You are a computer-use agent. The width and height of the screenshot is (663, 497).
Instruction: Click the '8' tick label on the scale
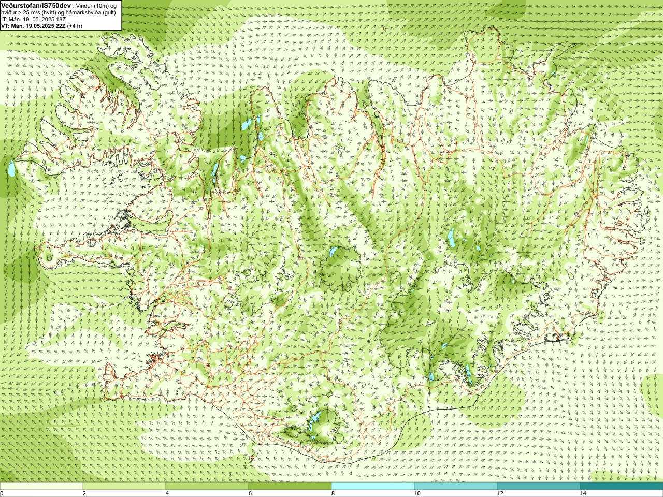coord(333,493)
